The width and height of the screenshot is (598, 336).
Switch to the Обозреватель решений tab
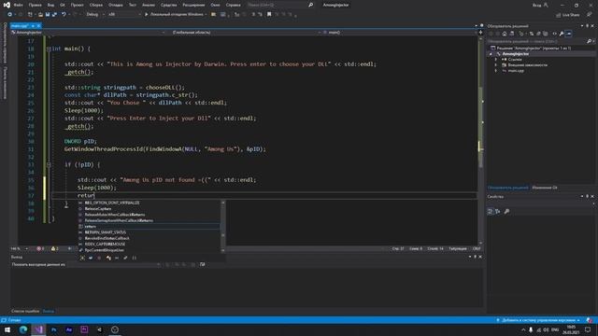click(x=508, y=188)
